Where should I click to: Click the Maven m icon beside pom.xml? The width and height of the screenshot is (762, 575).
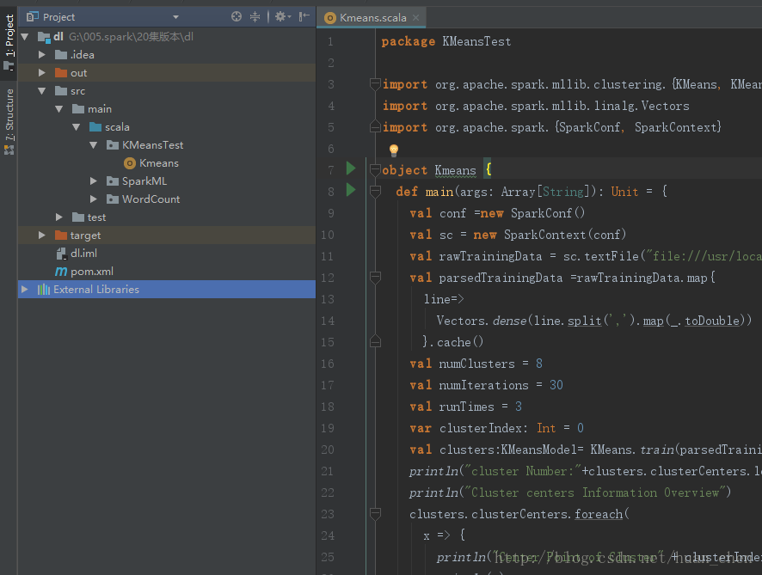[x=61, y=272]
